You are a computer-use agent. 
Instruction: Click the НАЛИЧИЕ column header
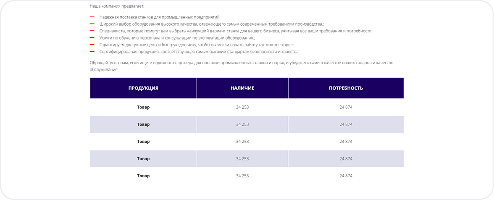tap(242, 88)
